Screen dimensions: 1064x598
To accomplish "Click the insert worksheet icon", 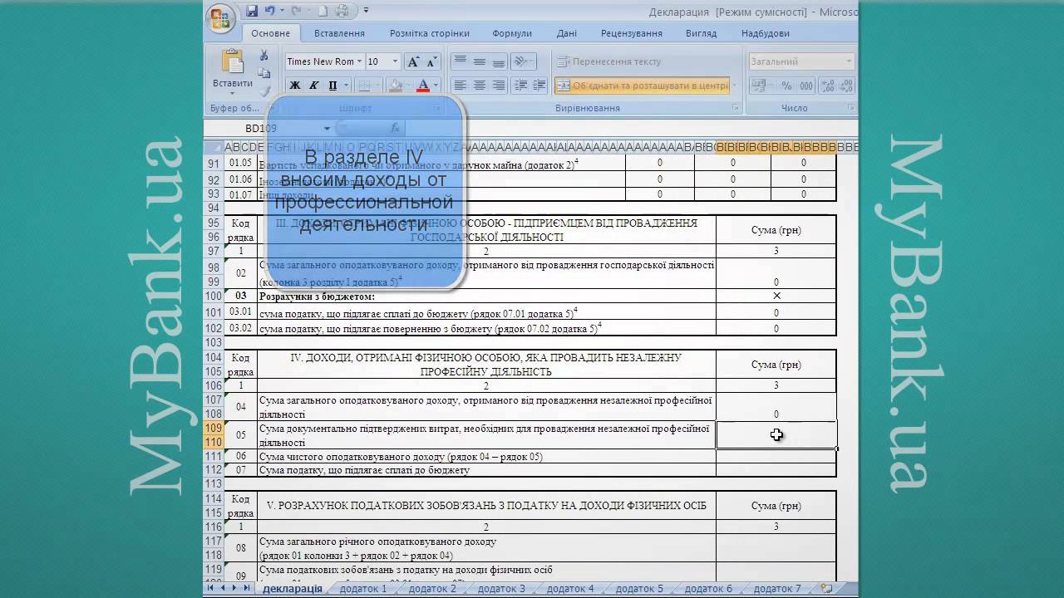I will [x=826, y=588].
